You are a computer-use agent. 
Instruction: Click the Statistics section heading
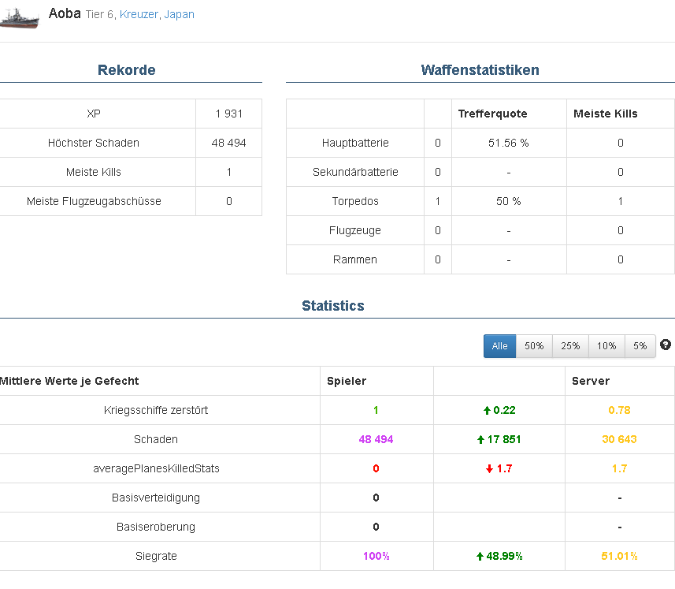click(333, 306)
